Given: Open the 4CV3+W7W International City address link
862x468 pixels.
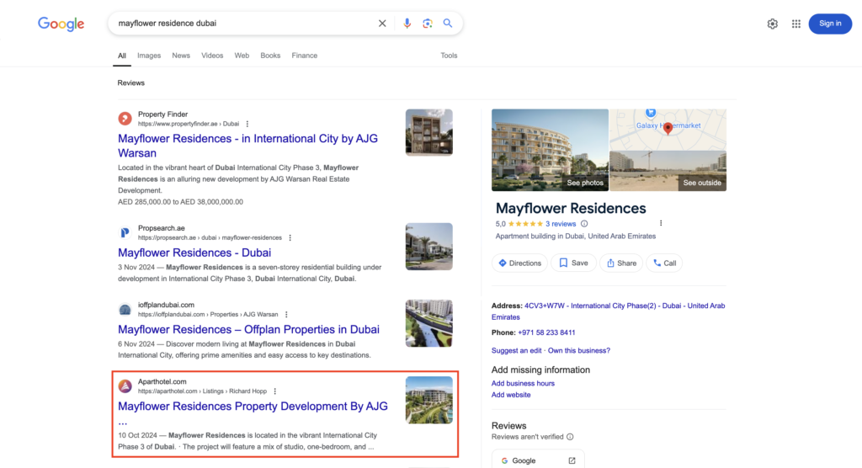Looking at the screenshot, I should [608, 311].
